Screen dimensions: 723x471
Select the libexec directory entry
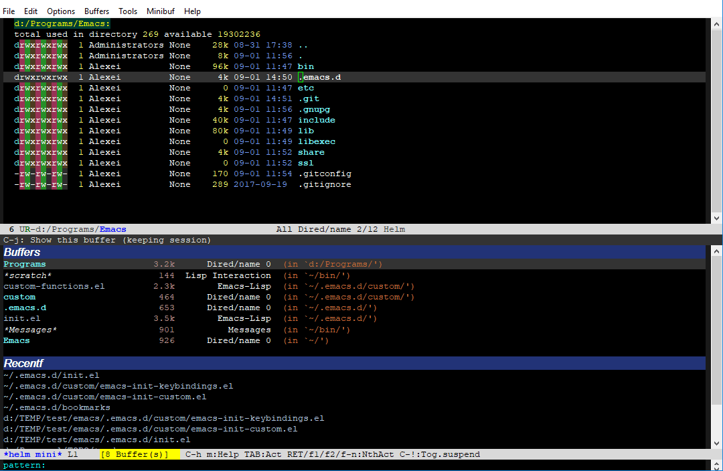pyautogui.click(x=317, y=141)
